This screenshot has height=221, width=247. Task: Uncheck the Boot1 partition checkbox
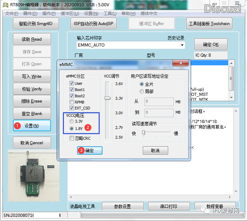pos(72,90)
